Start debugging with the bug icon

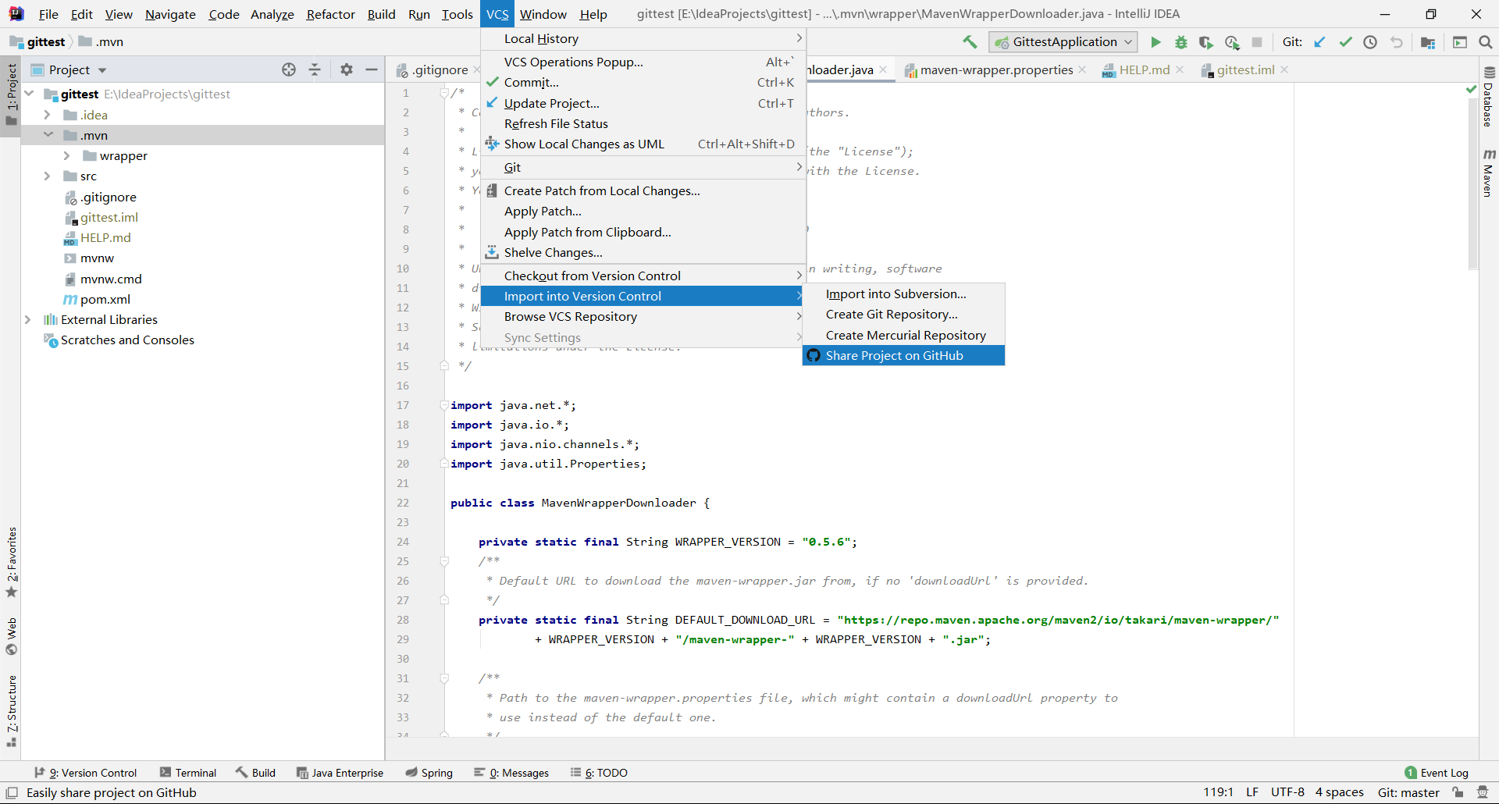(1181, 42)
